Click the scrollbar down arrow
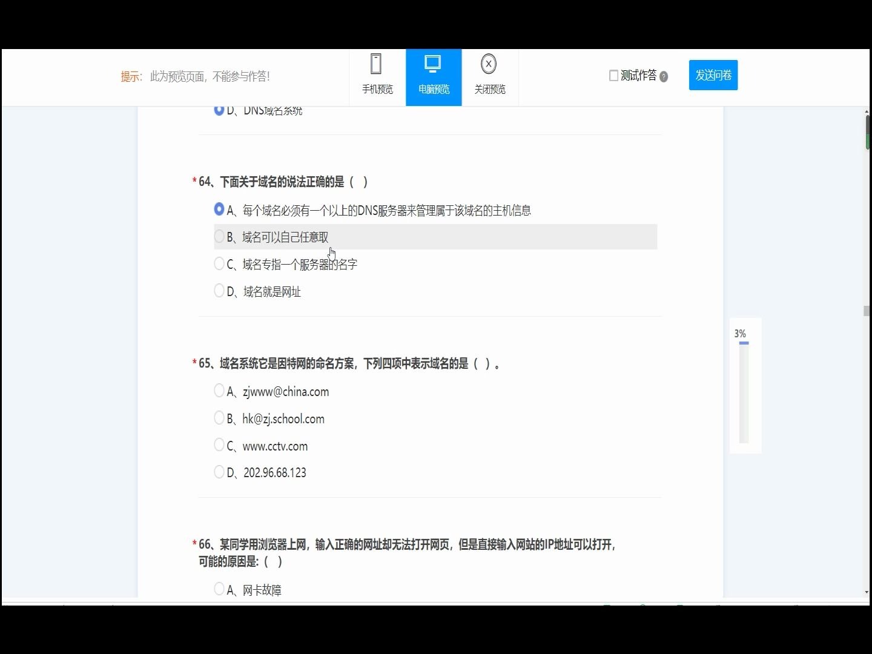 click(867, 593)
